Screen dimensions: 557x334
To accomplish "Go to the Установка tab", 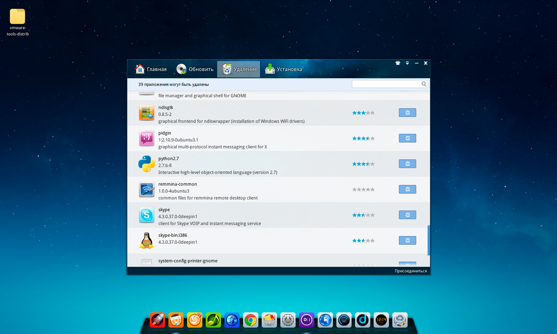I will tap(284, 69).
